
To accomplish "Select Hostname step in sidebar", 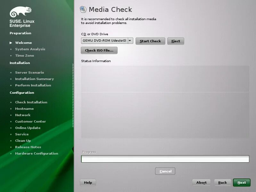I will pos(24,109).
